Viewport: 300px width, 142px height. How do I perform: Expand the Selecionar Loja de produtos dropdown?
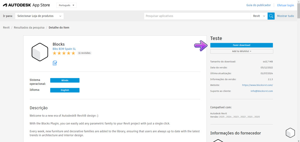point(39,16)
